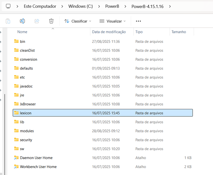The image size is (213, 175).
Task: Click the Delete trash icon
Action: coord(51,21)
